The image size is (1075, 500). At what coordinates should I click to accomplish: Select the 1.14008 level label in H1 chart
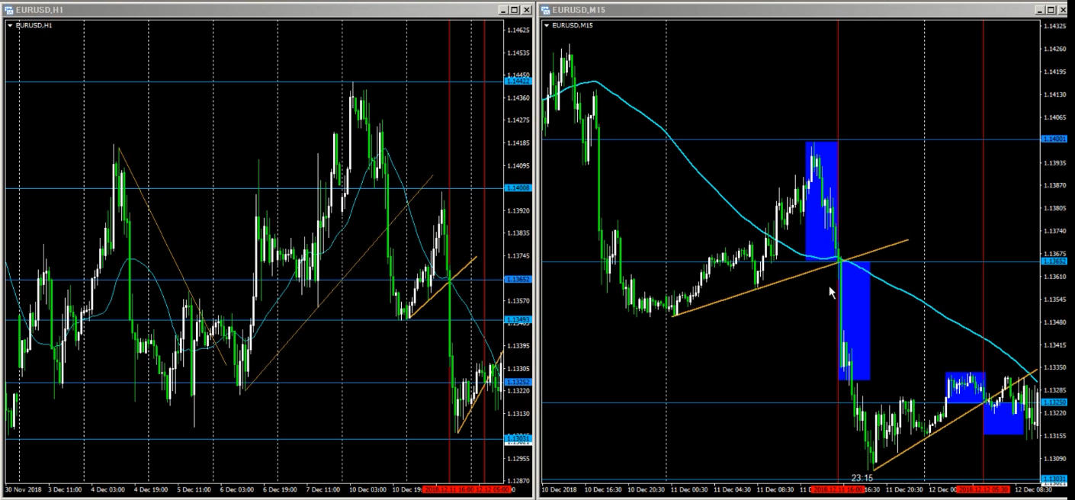[518, 187]
